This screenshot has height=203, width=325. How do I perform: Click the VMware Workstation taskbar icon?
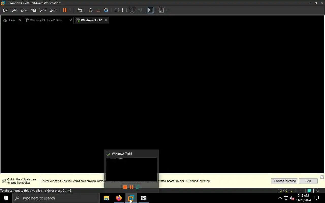(131, 198)
